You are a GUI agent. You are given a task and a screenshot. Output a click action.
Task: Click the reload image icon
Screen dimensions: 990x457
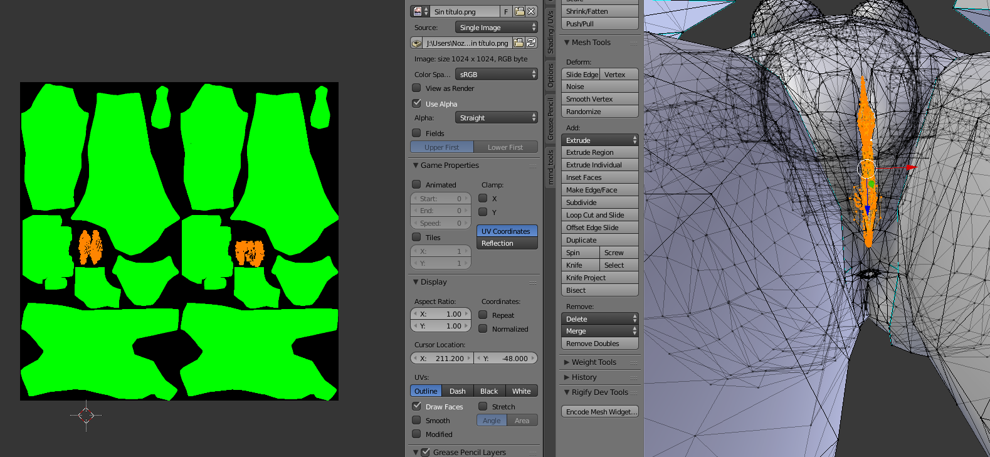pyautogui.click(x=531, y=43)
